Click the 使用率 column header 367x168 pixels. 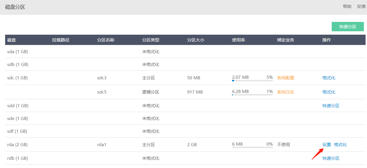click(x=239, y=40)
